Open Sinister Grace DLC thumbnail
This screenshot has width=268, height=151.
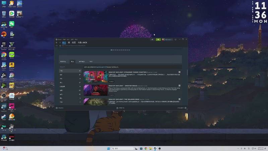pyautogui.click(x=96, y=90)
